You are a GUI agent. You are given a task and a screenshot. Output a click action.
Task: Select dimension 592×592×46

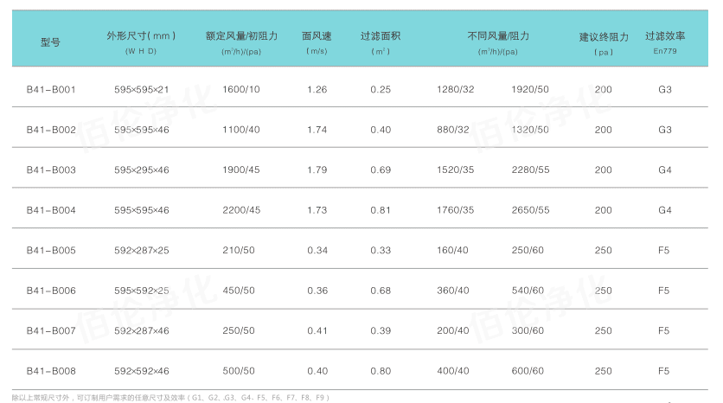click(142, 371)
